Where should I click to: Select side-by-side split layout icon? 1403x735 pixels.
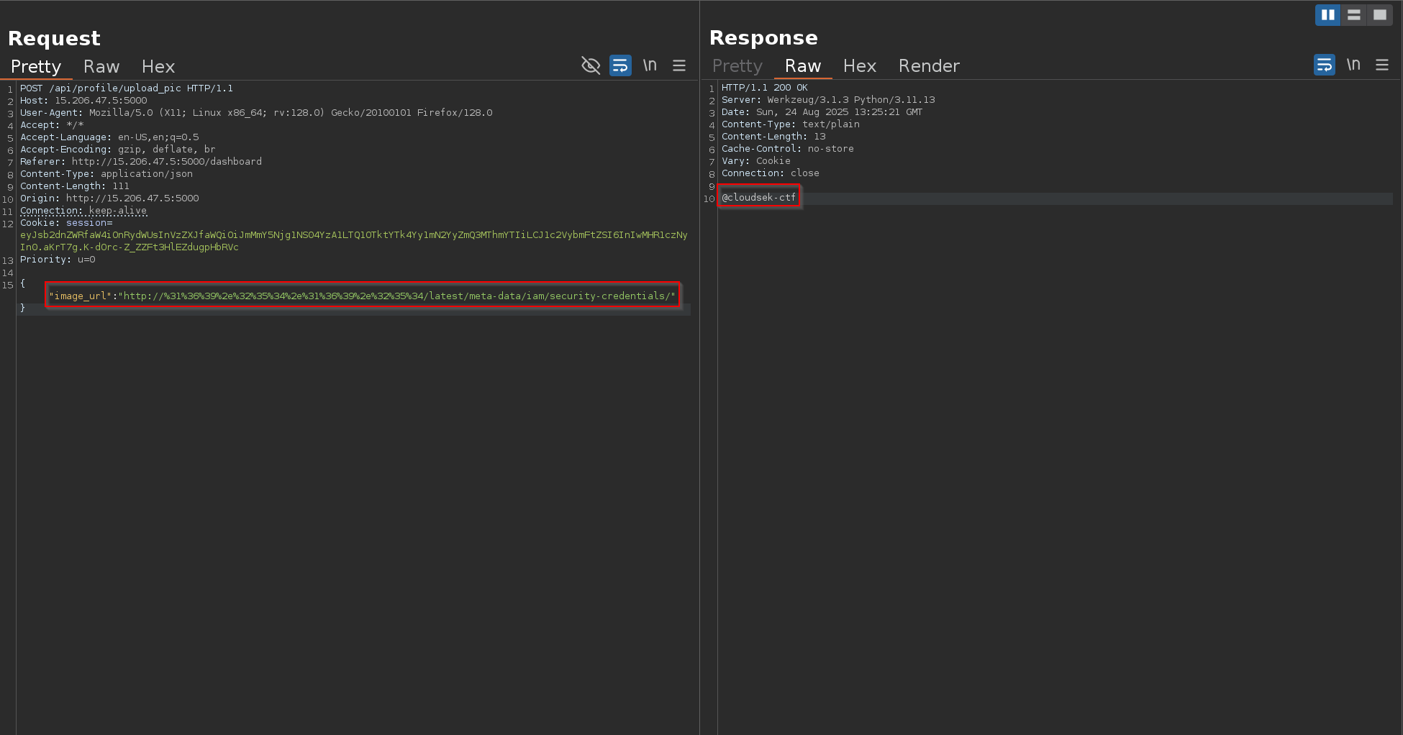1327,14
